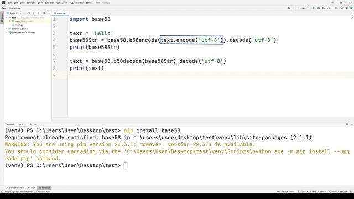This screenshot has width=354, height=199.
Task: Open the Refactor menu
Action: tap(49, 3)
